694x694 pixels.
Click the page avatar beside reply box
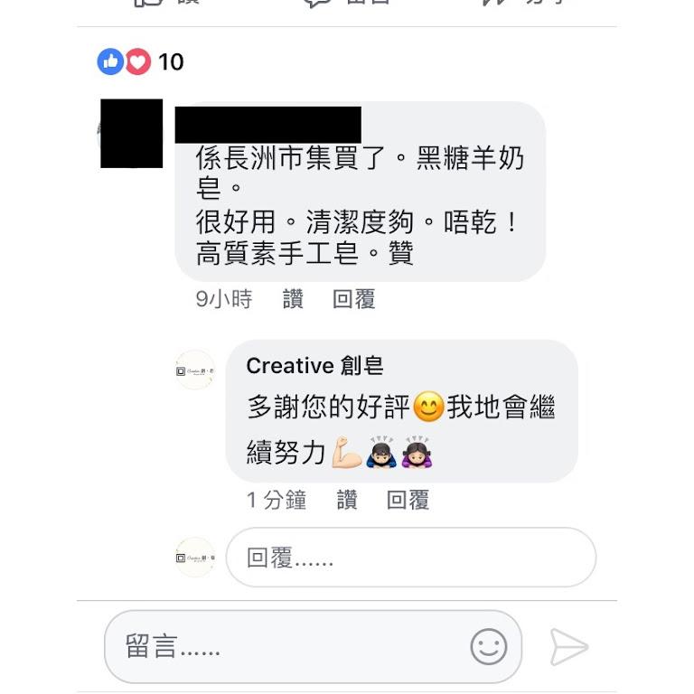click(x=195, y=558)
